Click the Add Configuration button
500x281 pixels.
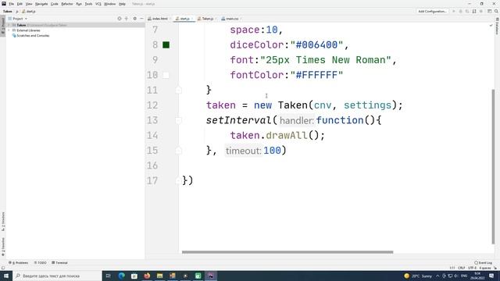(432, 11)
